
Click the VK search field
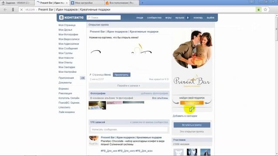104,17
